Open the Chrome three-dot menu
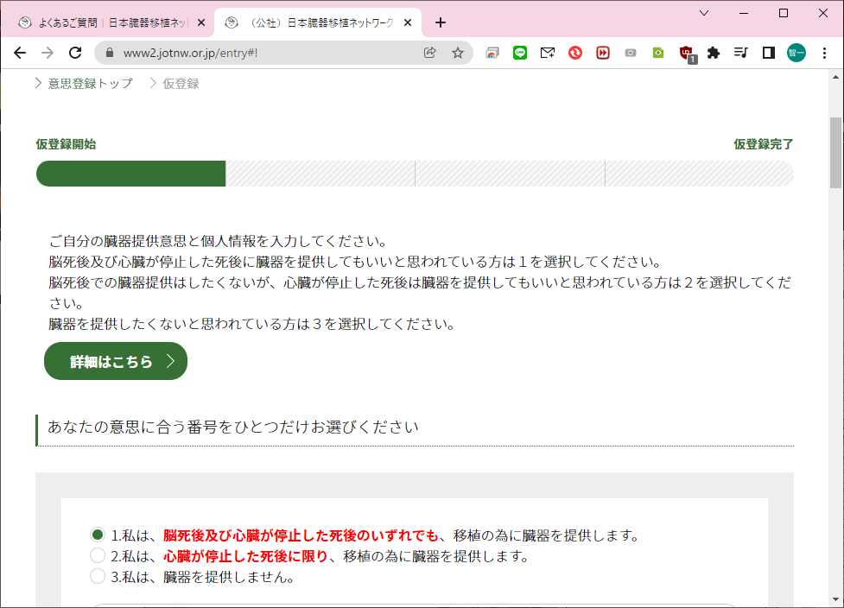The width and height of the screenshot is (844, 608). pos(824,53)
